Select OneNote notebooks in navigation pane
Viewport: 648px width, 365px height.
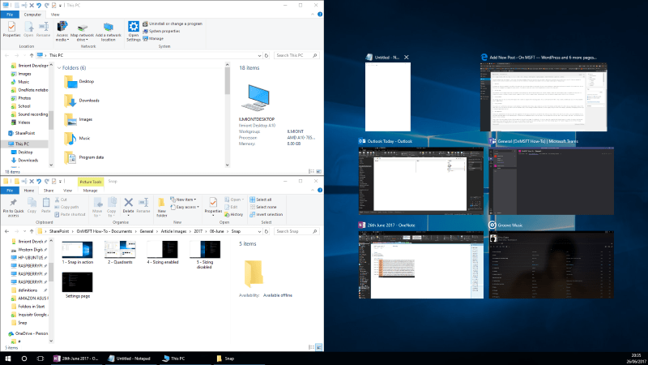click(x=29, y=90)
